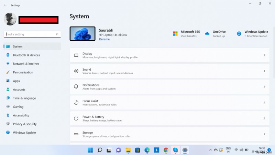The height and width of the screenshot is (155, 275).
Task: Open Microsoft Store from taskbar
Action: tap(137, 150)
